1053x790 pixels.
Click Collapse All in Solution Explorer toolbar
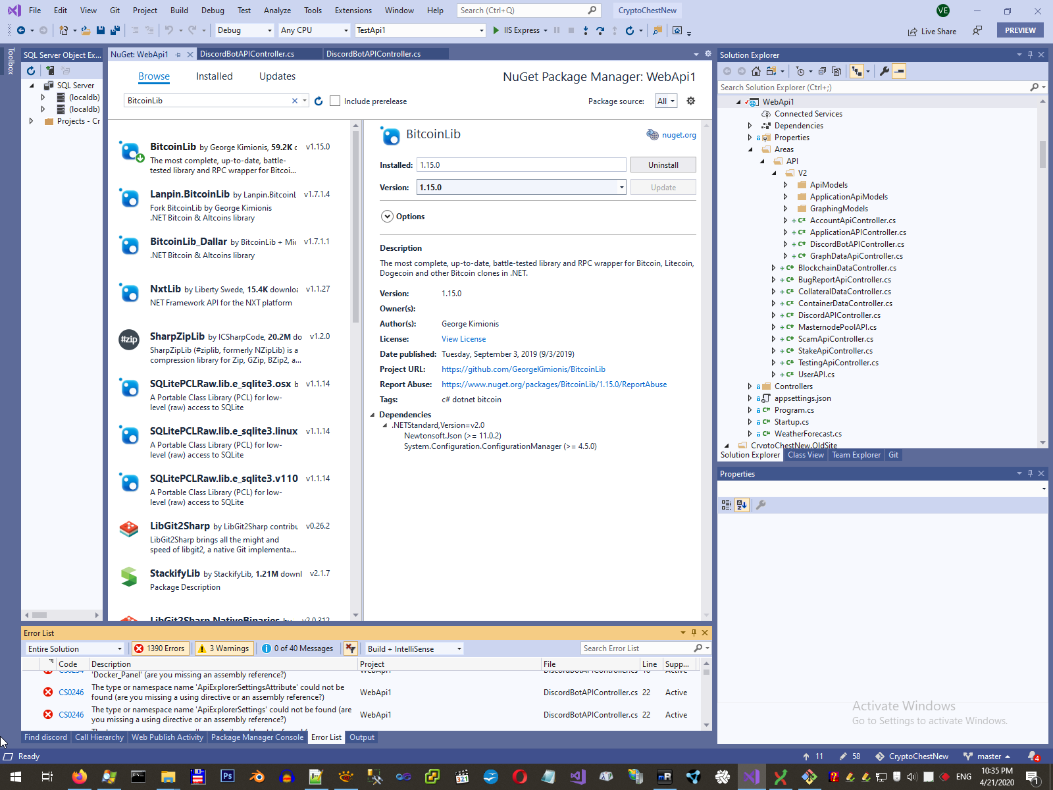point(822,71)
